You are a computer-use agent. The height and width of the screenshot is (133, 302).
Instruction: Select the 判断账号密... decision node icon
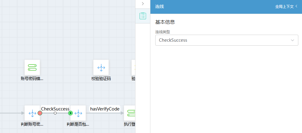(32, 113)
